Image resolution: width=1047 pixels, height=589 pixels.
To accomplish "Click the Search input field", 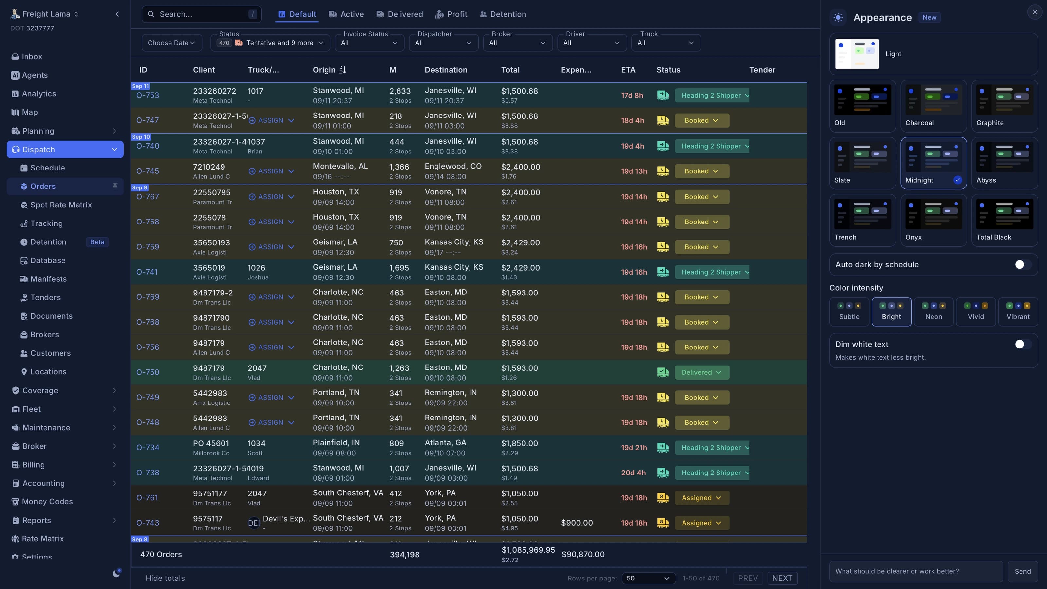I will tap(202, 14).
